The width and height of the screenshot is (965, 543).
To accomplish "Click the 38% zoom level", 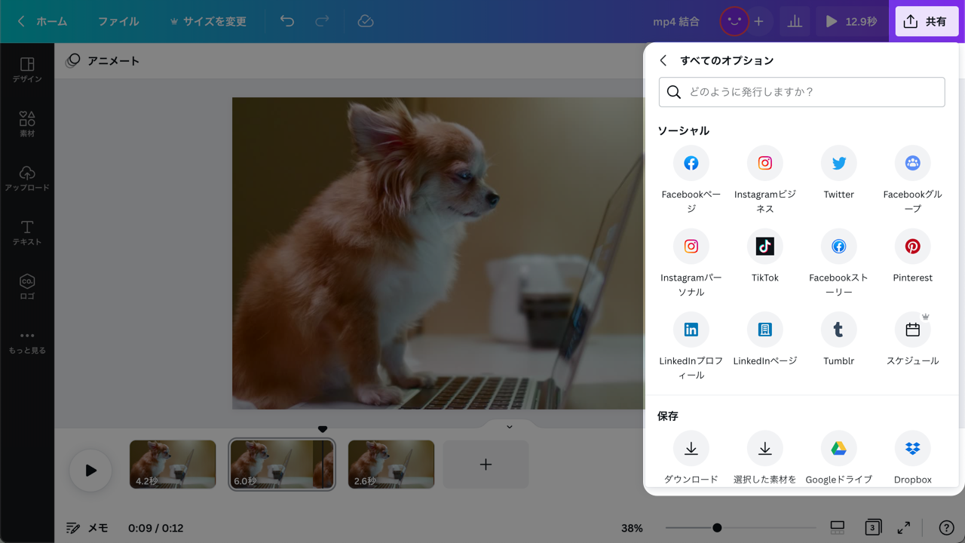I will [x=632, y=528].
